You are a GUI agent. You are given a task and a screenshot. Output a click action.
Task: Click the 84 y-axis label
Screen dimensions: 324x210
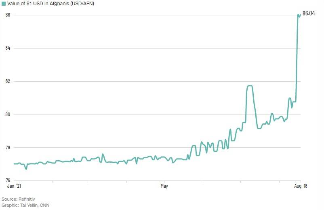7,48
